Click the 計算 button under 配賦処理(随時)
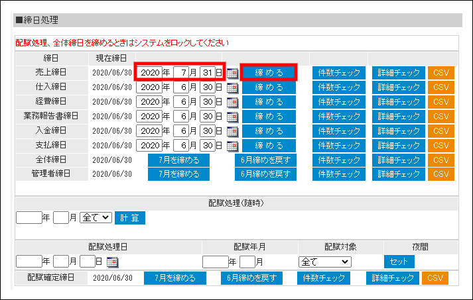The width and height of the screenshot is (473, 300). [x=130, y=218]
